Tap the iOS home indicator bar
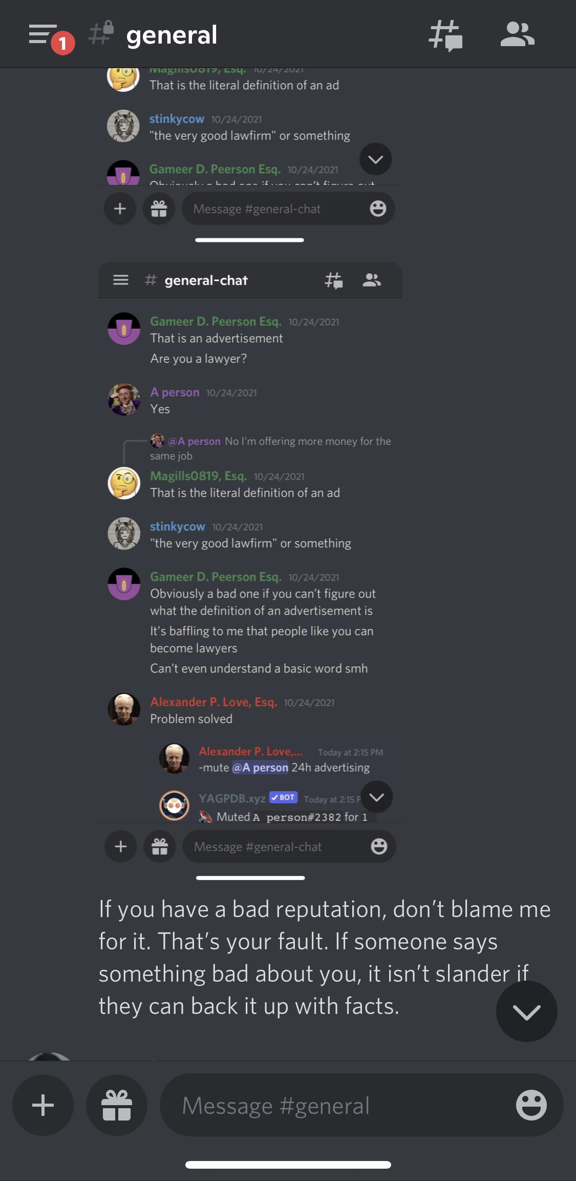 tap(288, 1165)
